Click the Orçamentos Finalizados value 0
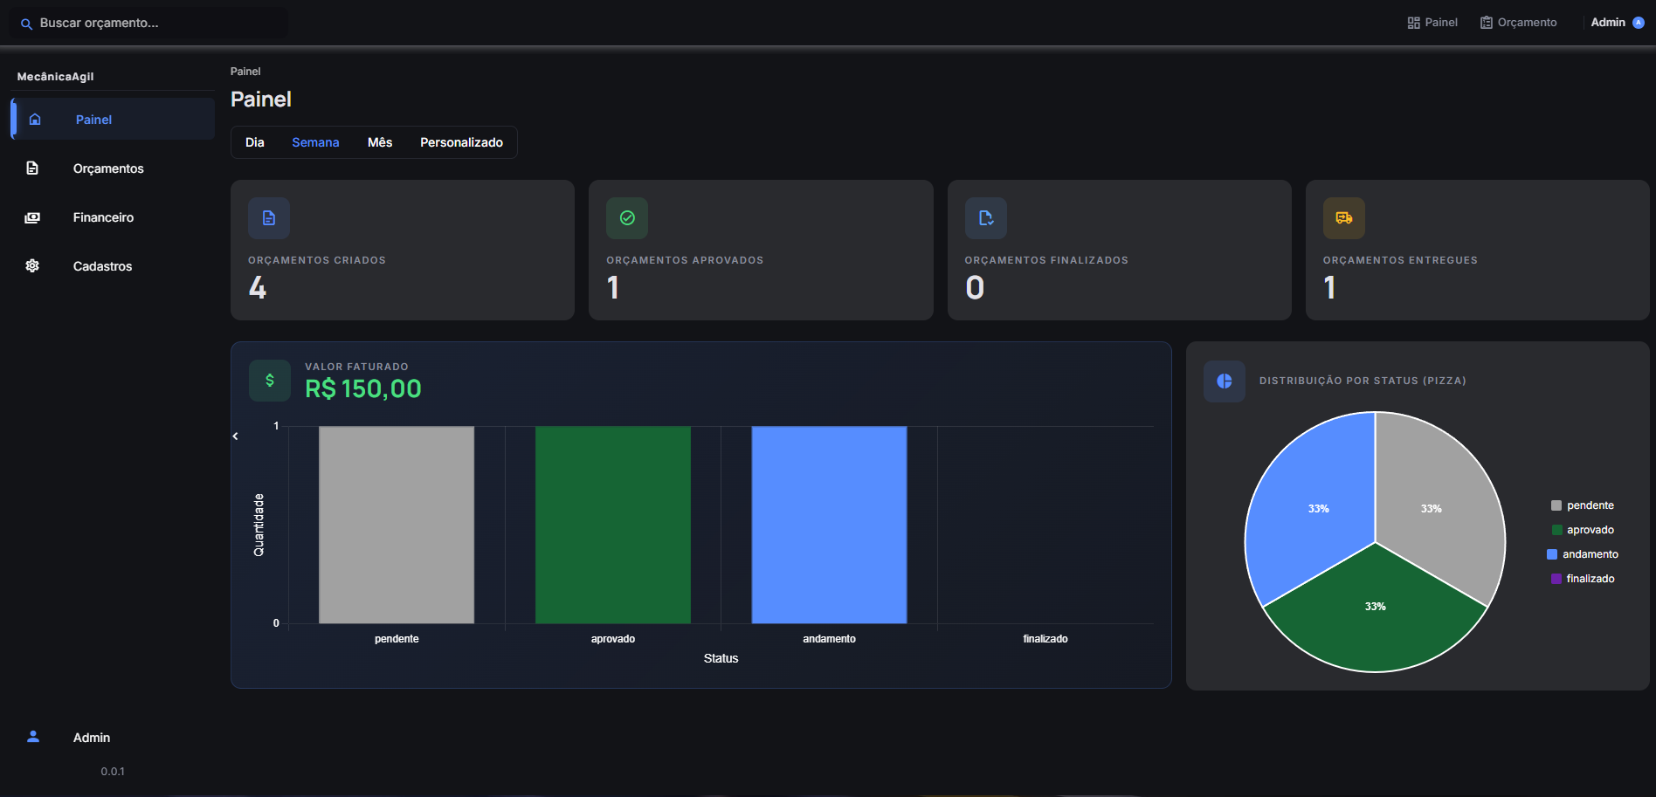 coord(975,287)
